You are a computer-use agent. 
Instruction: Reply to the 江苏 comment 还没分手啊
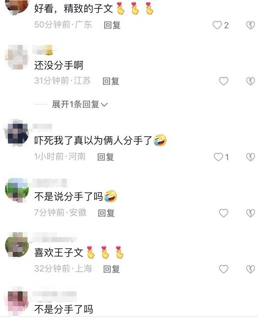111,81
